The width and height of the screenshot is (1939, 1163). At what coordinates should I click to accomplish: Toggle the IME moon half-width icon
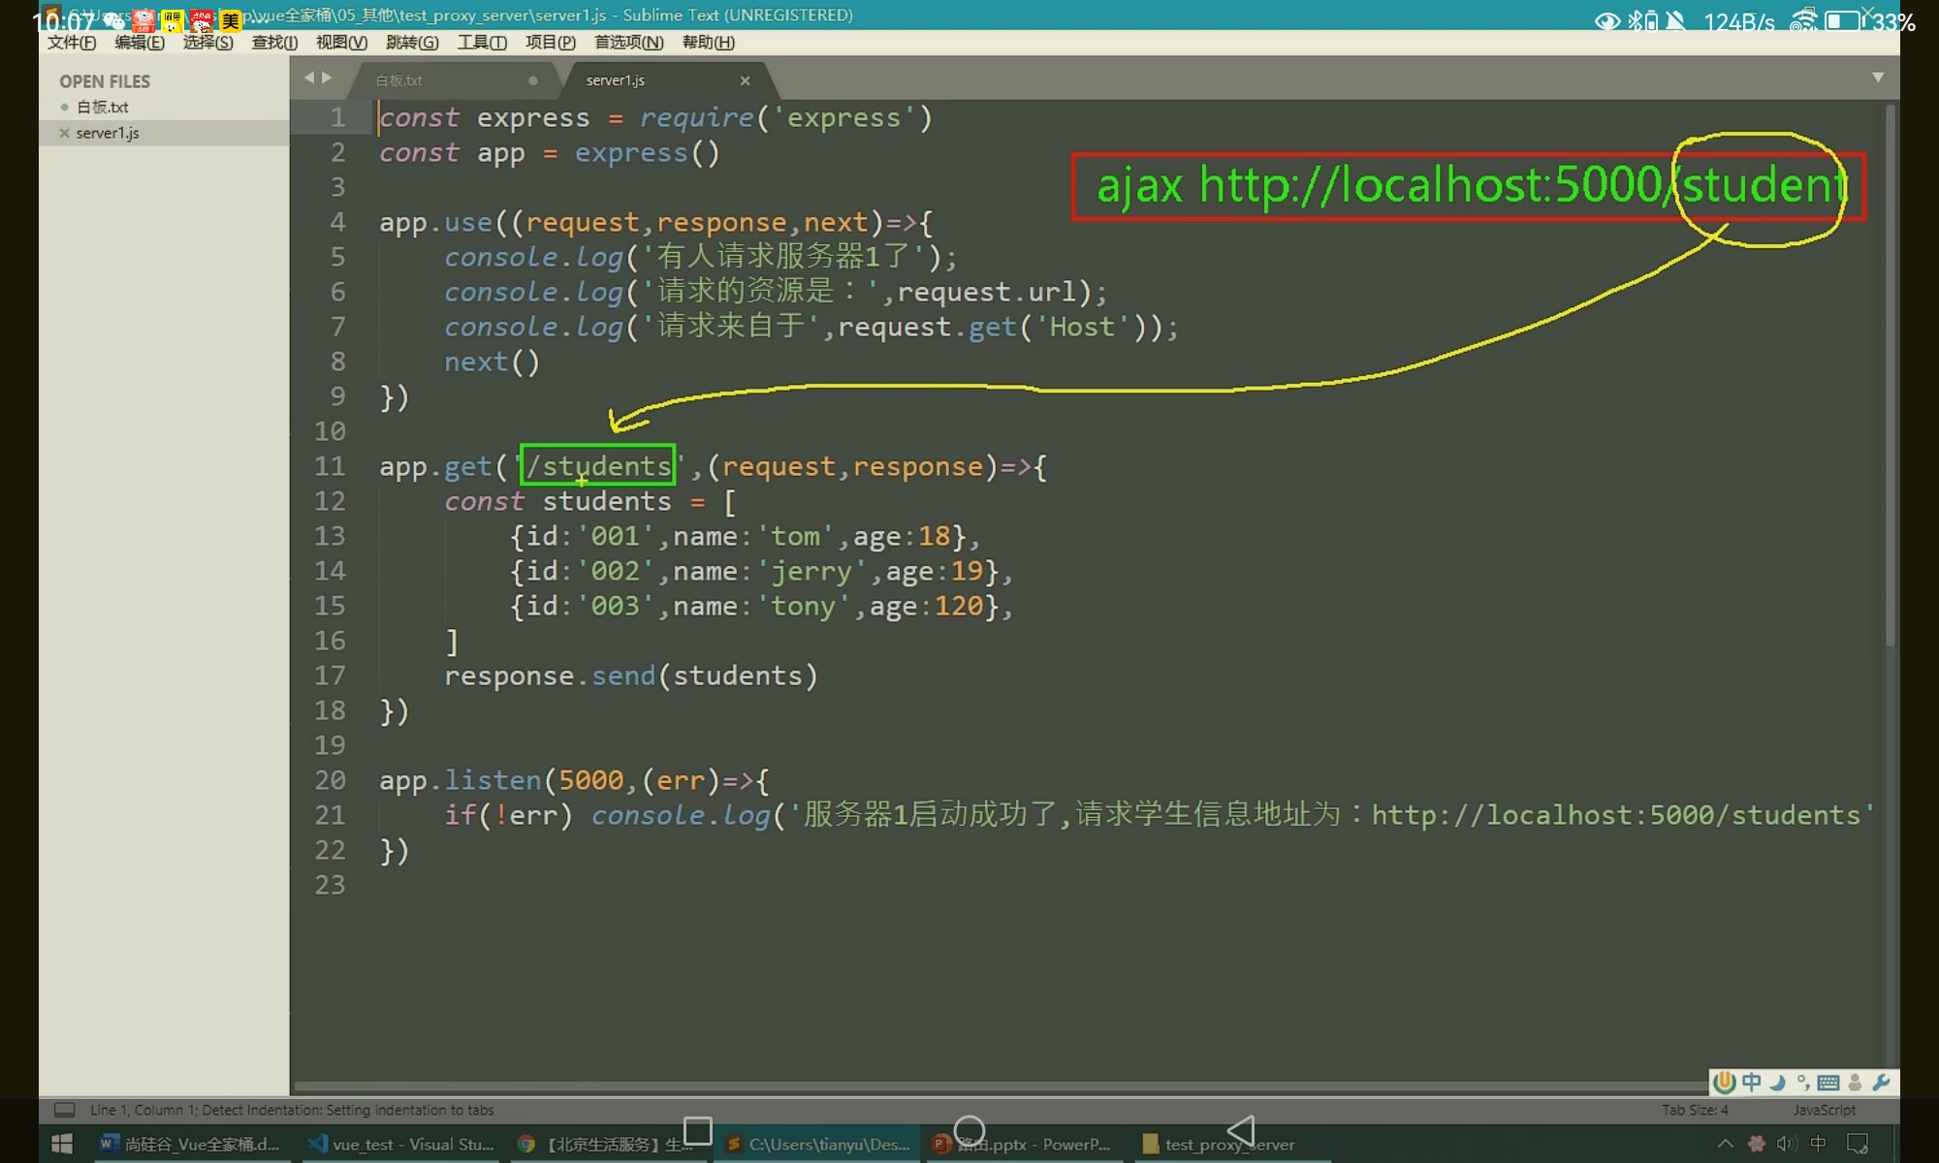point(1777,1083)
